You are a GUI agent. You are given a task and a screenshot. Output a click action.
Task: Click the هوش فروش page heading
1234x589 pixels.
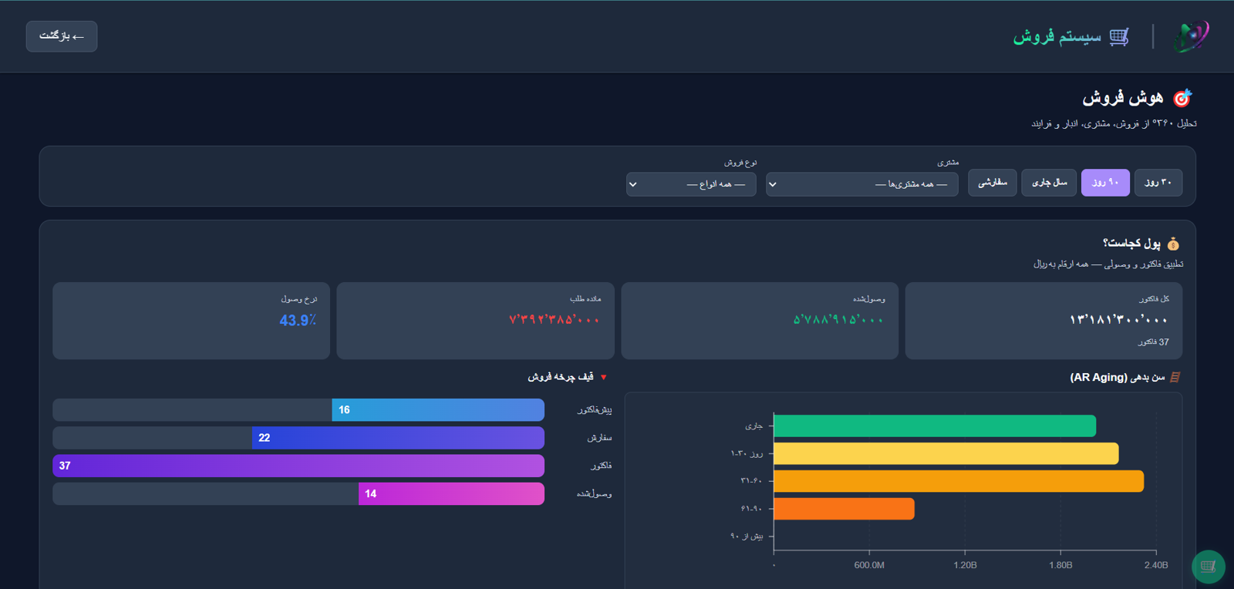1123,98
